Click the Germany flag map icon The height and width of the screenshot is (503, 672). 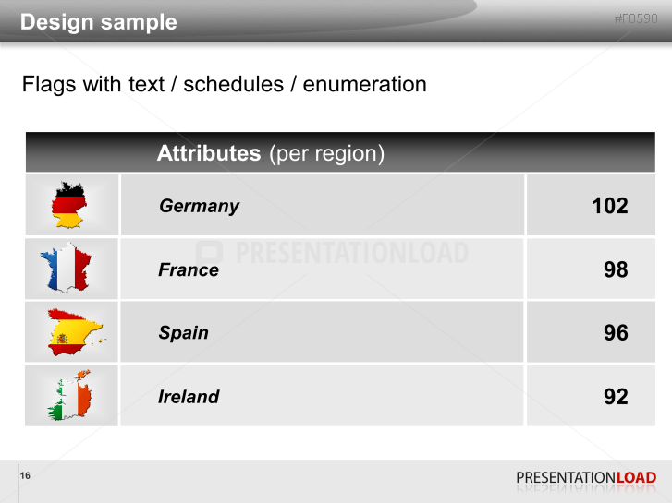pyautogui.click(x=71, y=205)
